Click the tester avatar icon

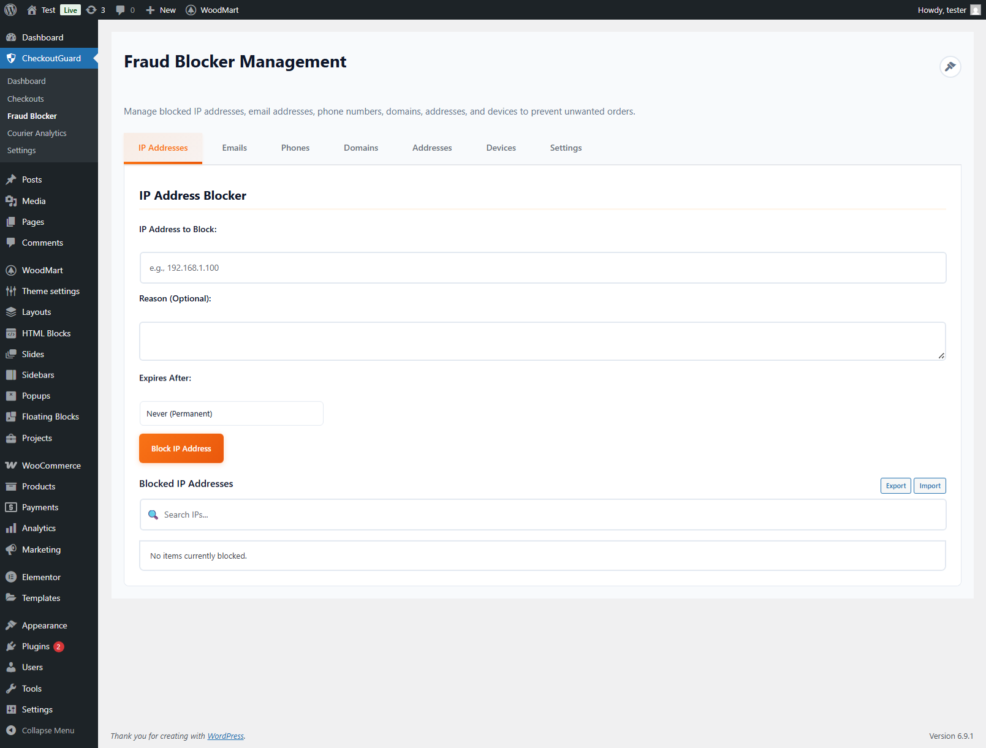click(x=976, y=10)
